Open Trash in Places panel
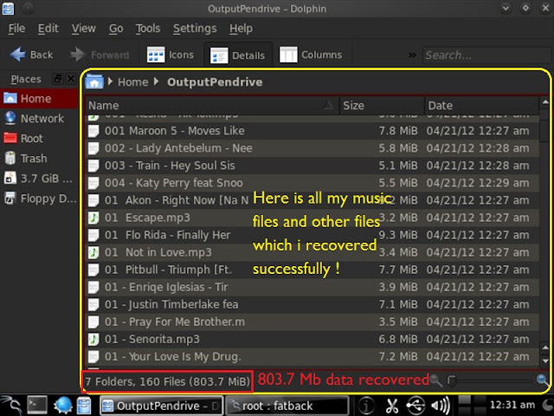Viewport: 554px width, 416px height. [x=39, y=158]
